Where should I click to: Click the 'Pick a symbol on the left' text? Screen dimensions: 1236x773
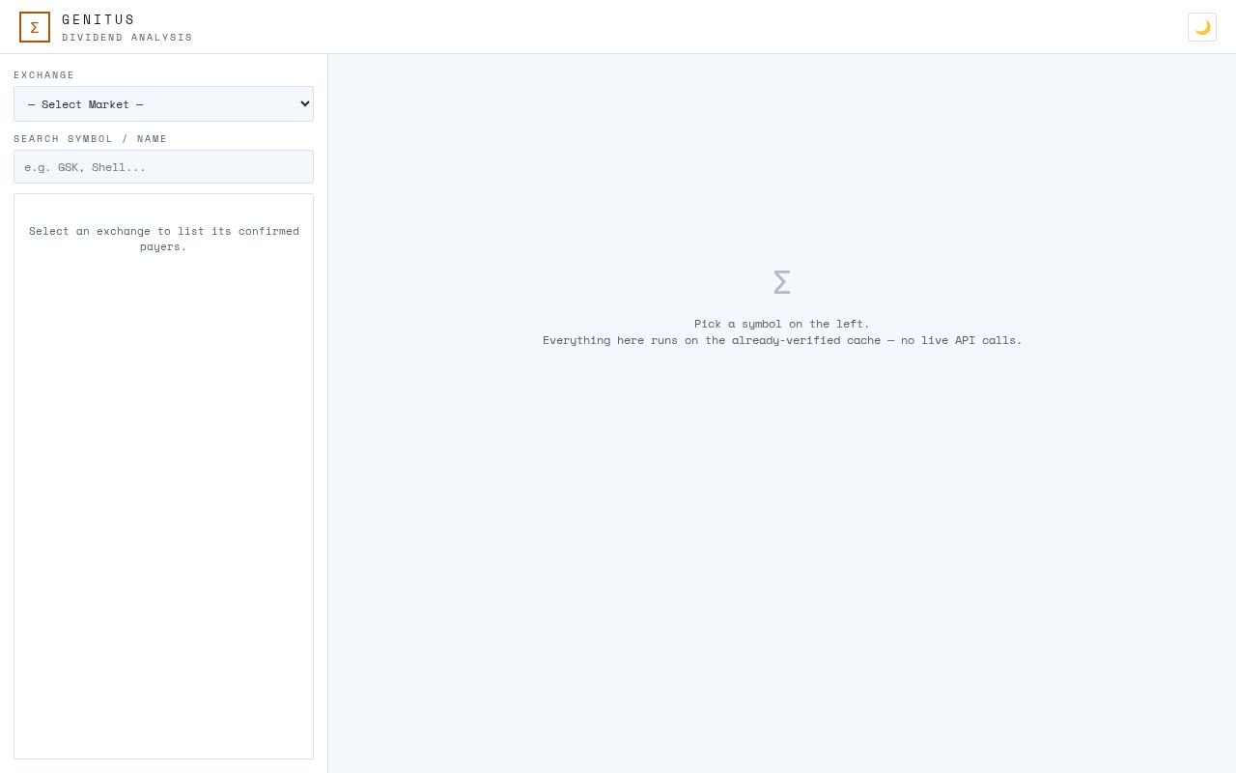point(782,324)
